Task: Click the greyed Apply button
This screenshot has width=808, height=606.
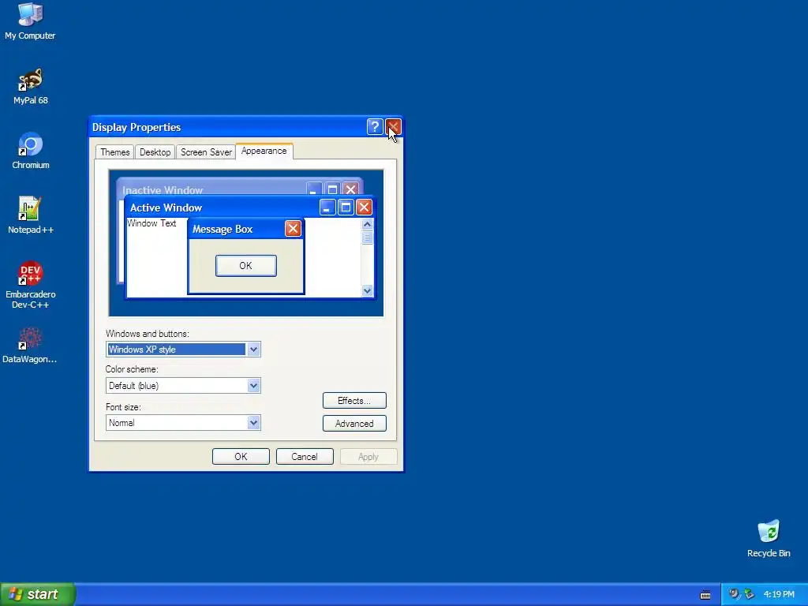Action: tap(368, 457)
